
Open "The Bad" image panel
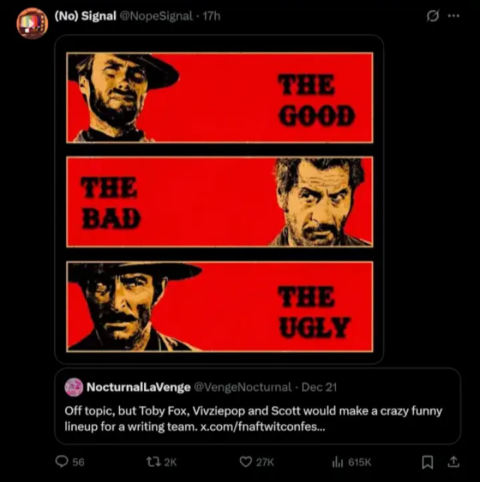(x=219, y=202)
